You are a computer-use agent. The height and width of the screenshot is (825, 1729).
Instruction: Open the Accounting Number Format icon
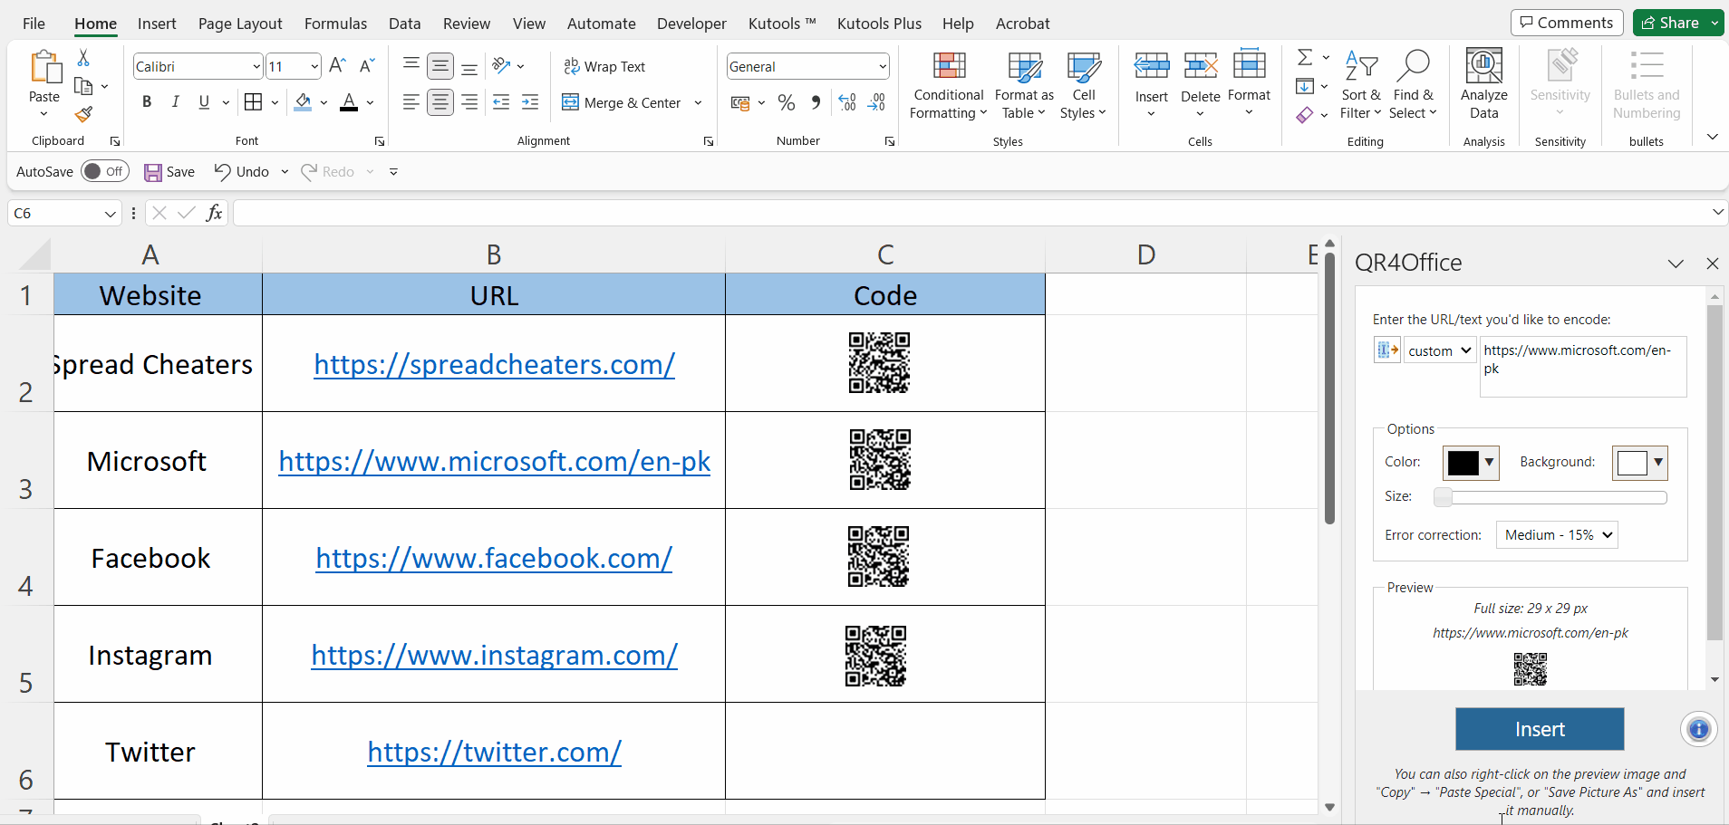click(740, 102)
